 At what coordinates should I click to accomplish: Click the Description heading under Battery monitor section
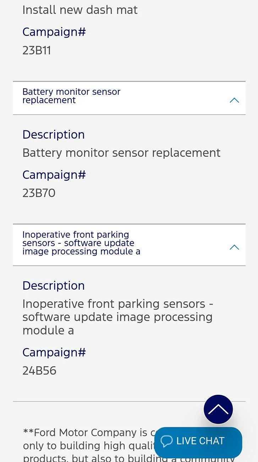(x=54, y=135)
